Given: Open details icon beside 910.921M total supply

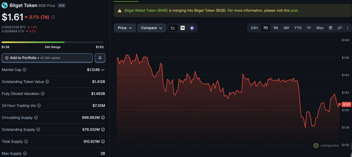Looking at the screenshot, I should pyautogui.click(x=103, y=142).
